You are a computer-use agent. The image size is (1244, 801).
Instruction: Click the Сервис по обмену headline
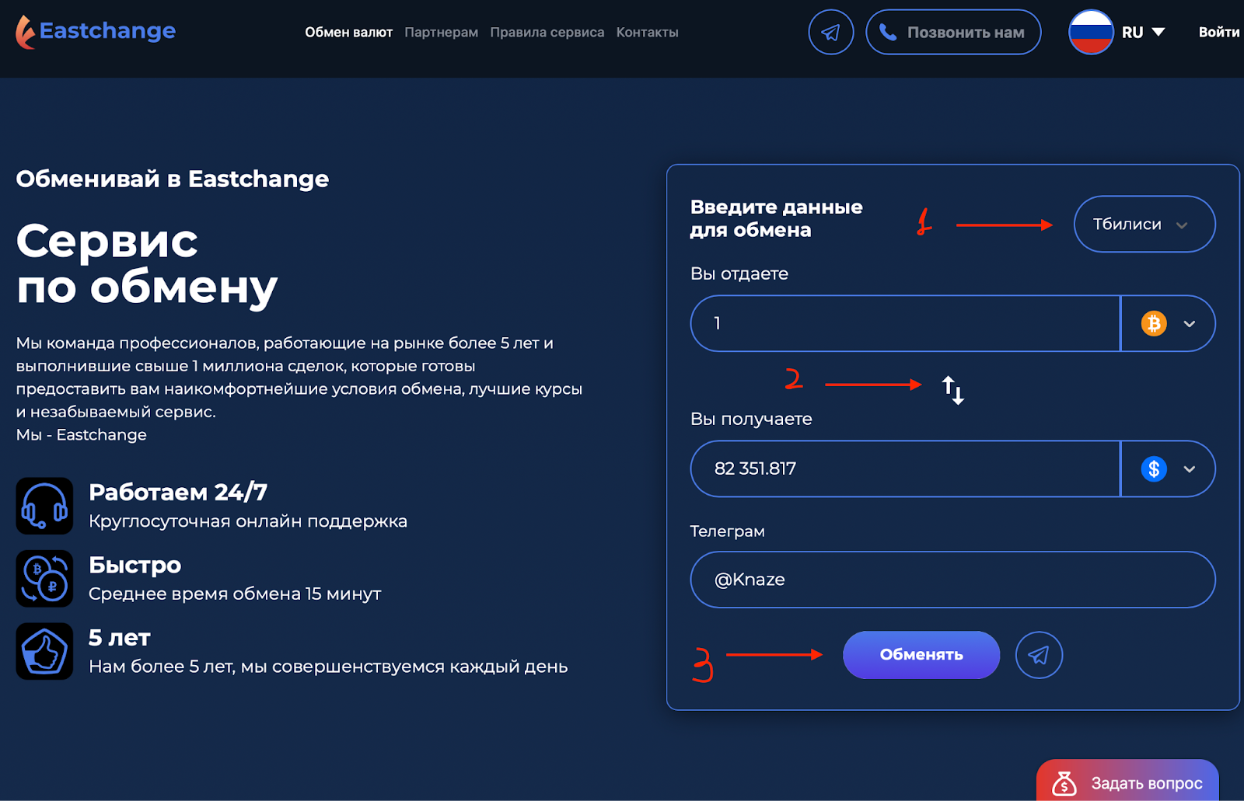click(x=147, y=264)
